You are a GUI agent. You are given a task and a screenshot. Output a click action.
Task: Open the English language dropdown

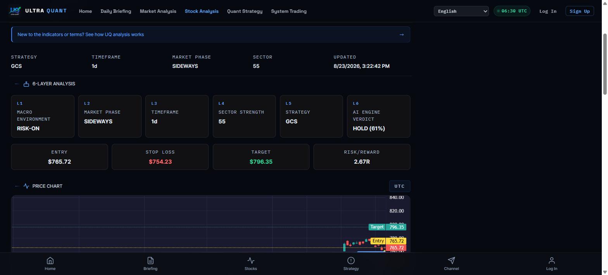[x=461, y=11]
